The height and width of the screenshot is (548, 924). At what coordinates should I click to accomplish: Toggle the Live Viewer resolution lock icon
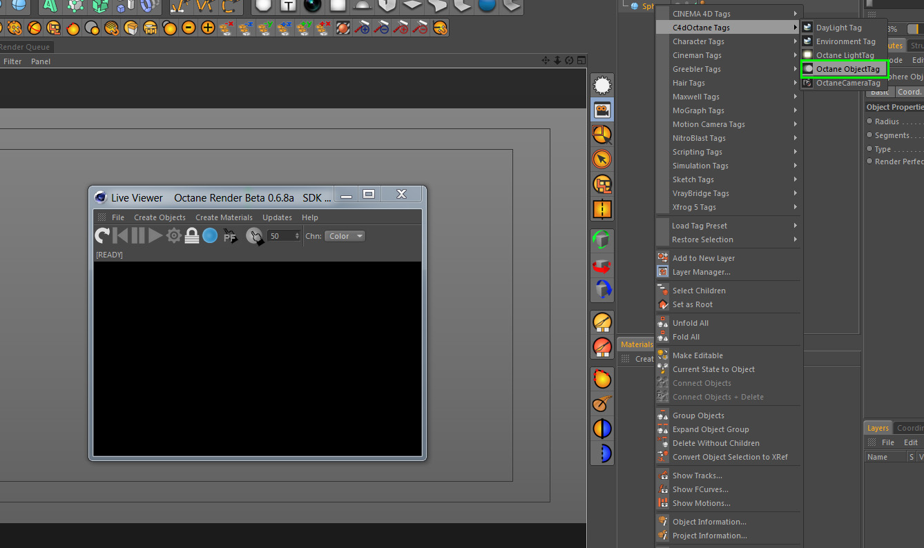[x=192, y=236]
